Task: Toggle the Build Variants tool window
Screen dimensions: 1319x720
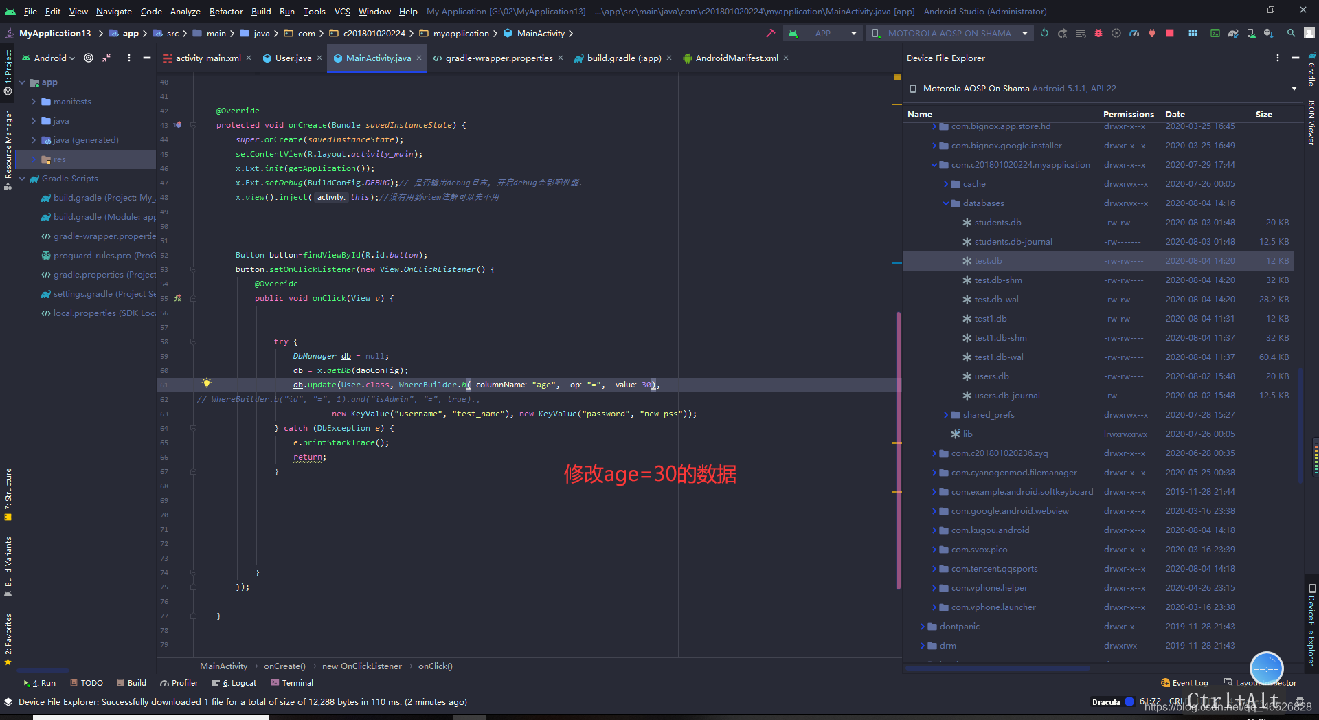Action: pos(8,567)
